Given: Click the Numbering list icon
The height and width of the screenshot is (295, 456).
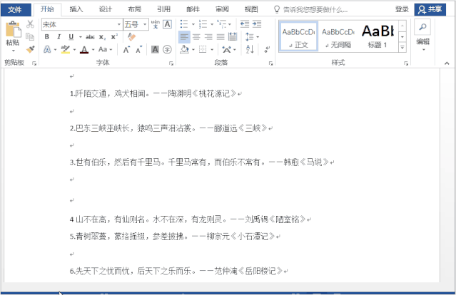Looking at the screenshot, I should coord(203,24).
